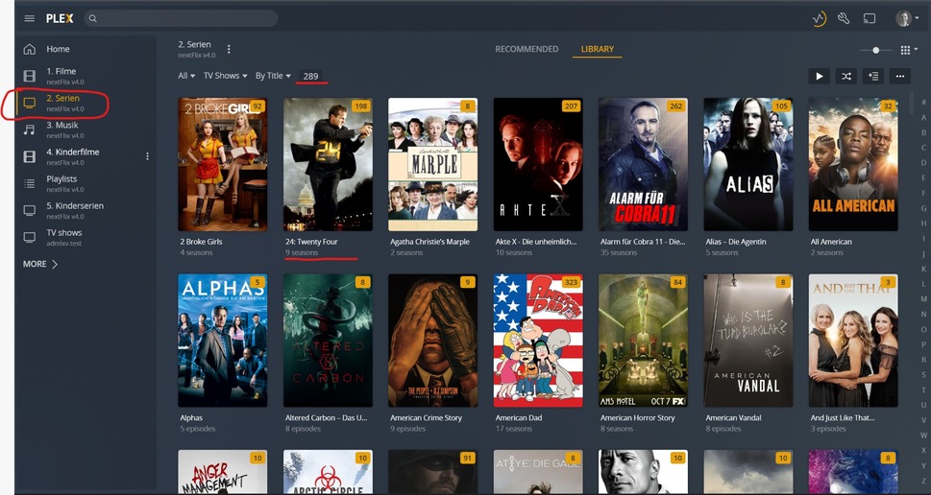This screenshot has width=931, height=495.
Task: Jump to letter S in alphabet index
Action: [x=923, y=375]
